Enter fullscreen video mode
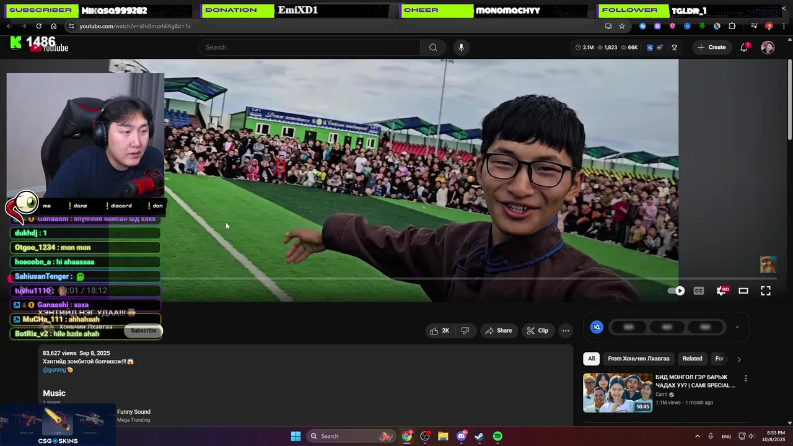Image resolution: width=793 pixels, height=446 pixels. (766, 291)
